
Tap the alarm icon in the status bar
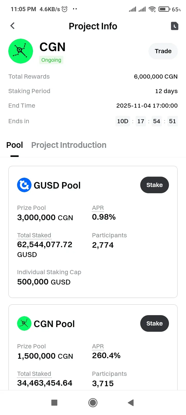(65, 9)
